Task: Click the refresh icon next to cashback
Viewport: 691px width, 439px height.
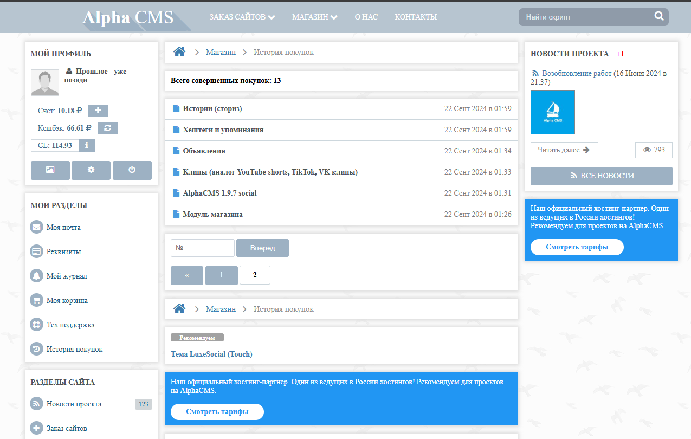Action: click(108, 128)
